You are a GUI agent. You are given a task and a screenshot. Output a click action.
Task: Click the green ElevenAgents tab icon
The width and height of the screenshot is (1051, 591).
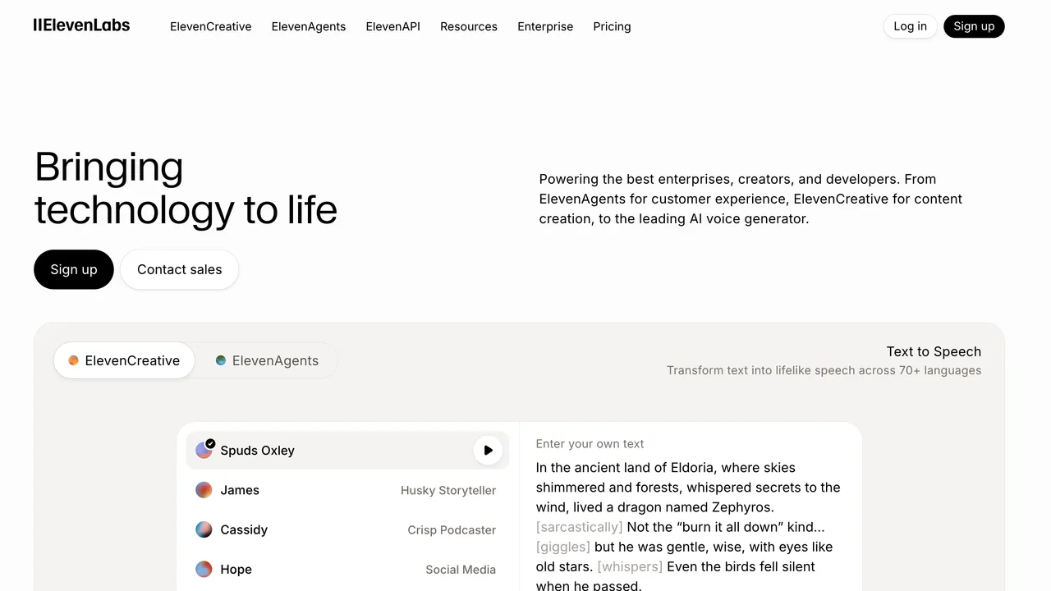[x=220, y=360]
